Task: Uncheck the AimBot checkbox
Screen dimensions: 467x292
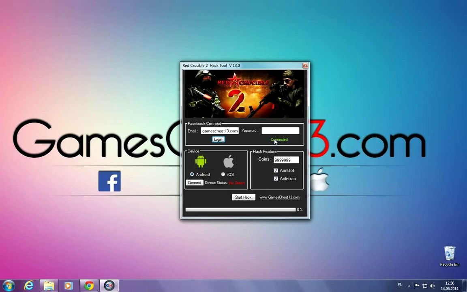Action: 276,170
